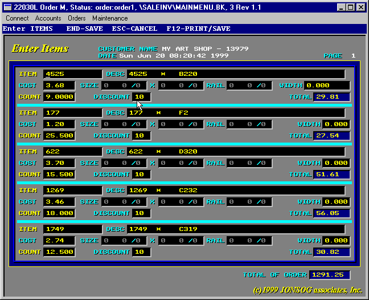Image resolution: width=369 pixels, height=300 pixels.
Task: Click the second SIZE field for item 177
Action: coord(181,124)
